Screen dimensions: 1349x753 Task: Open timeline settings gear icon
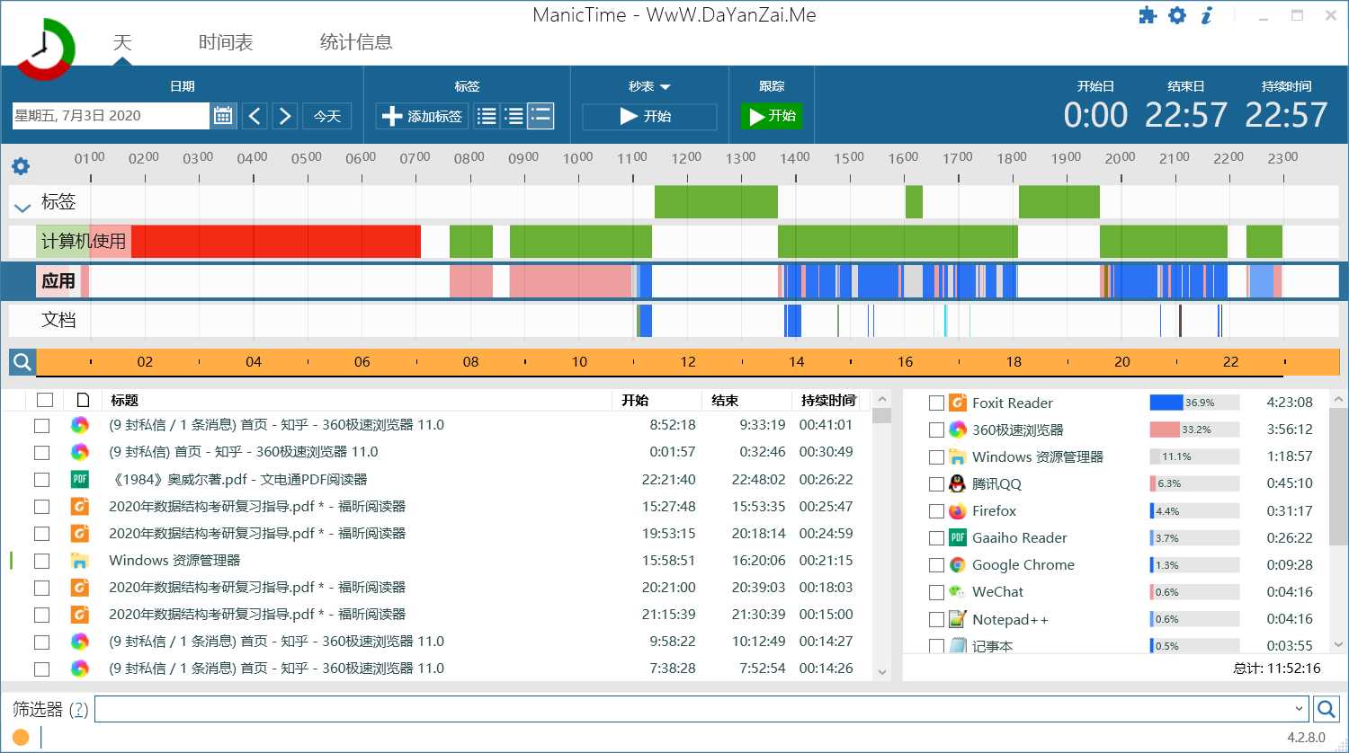[21, 166]
